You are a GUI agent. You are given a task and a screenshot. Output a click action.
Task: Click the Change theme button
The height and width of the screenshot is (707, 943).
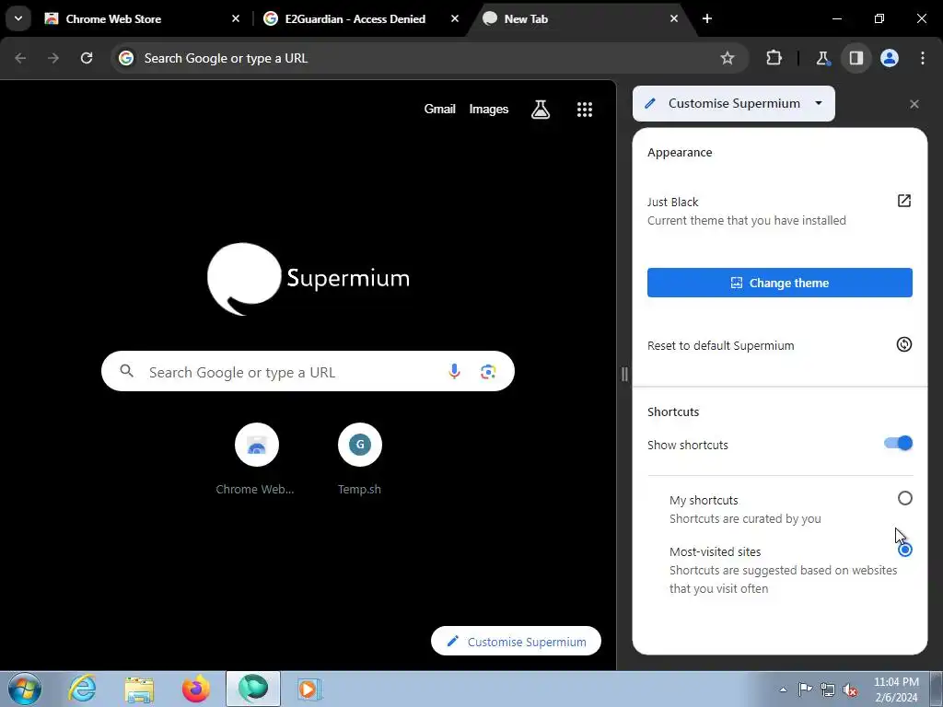click(780, 283)
